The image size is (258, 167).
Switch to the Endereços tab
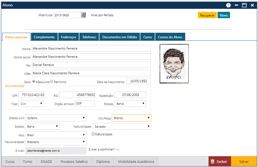click(x=68, y=37)
